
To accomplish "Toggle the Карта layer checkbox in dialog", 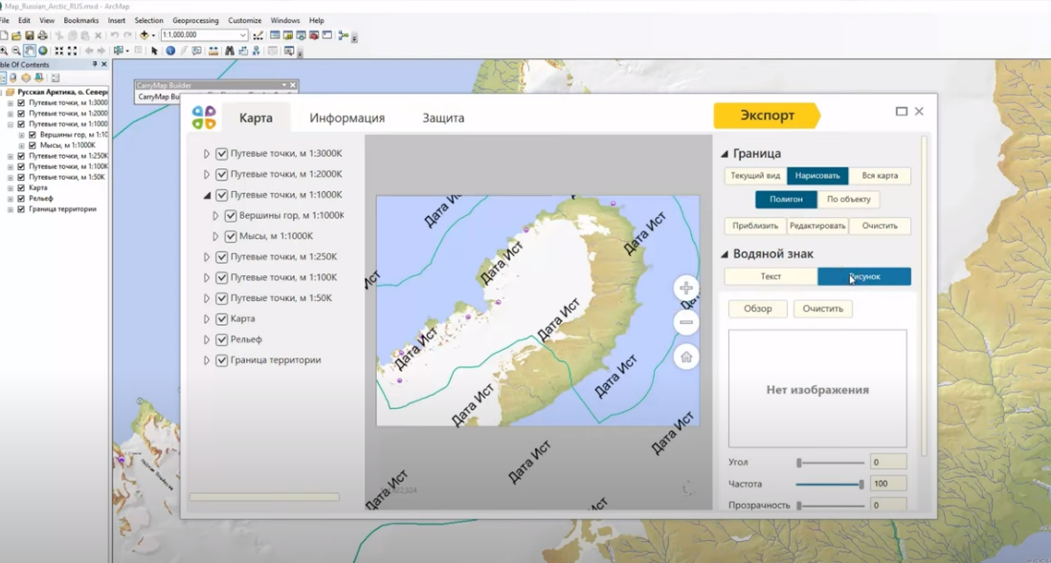I will pos(222,318).
